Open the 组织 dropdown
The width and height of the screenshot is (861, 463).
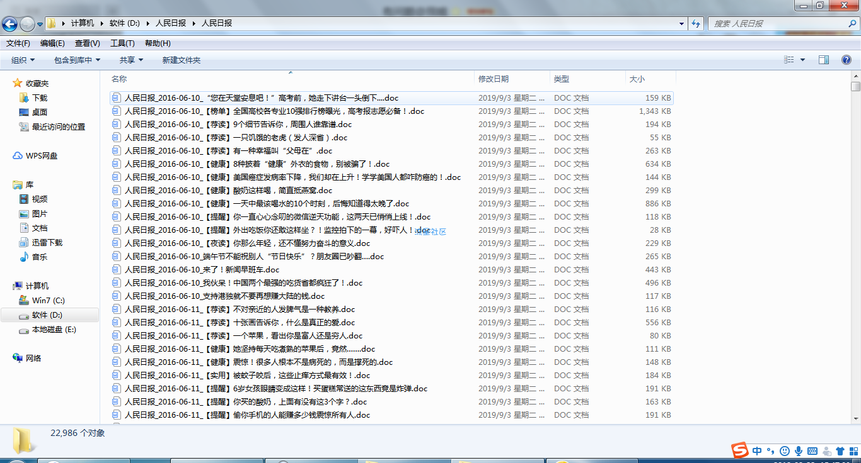point(23,60)
